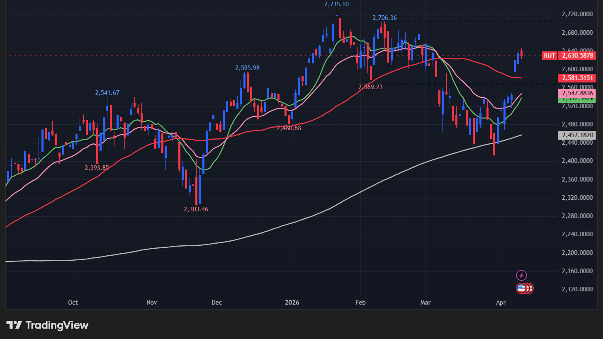Screen dimensions: 603x339
Task: Click the 2,303.46 low price annotation
Action: point(196,209)
